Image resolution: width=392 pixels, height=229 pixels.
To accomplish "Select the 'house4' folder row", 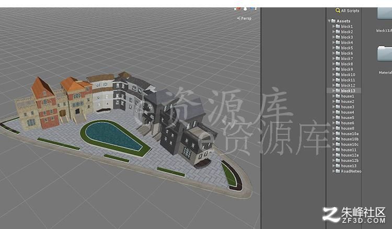I will [344, 112].
